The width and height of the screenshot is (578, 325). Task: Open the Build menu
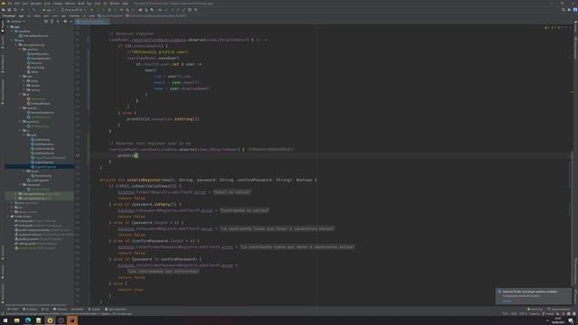pyautogui.click(x=81, y=4)
